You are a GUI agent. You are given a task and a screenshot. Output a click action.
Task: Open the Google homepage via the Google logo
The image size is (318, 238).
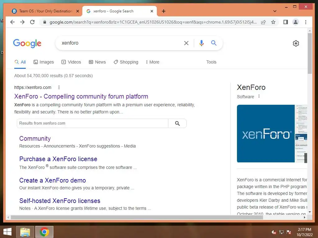pyautogui.click(x=27, y=43)
